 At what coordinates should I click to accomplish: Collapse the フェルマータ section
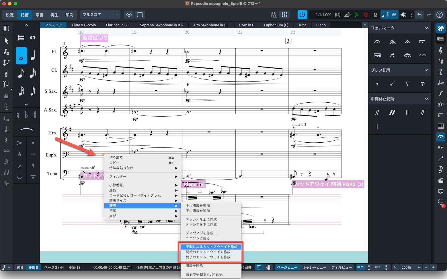click(x=426, y=28)
